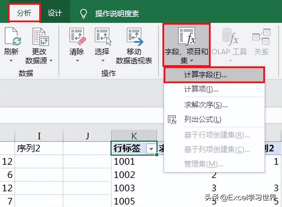Click the 刷新 refresh icon
282x207 pixels.
(13, 36)
